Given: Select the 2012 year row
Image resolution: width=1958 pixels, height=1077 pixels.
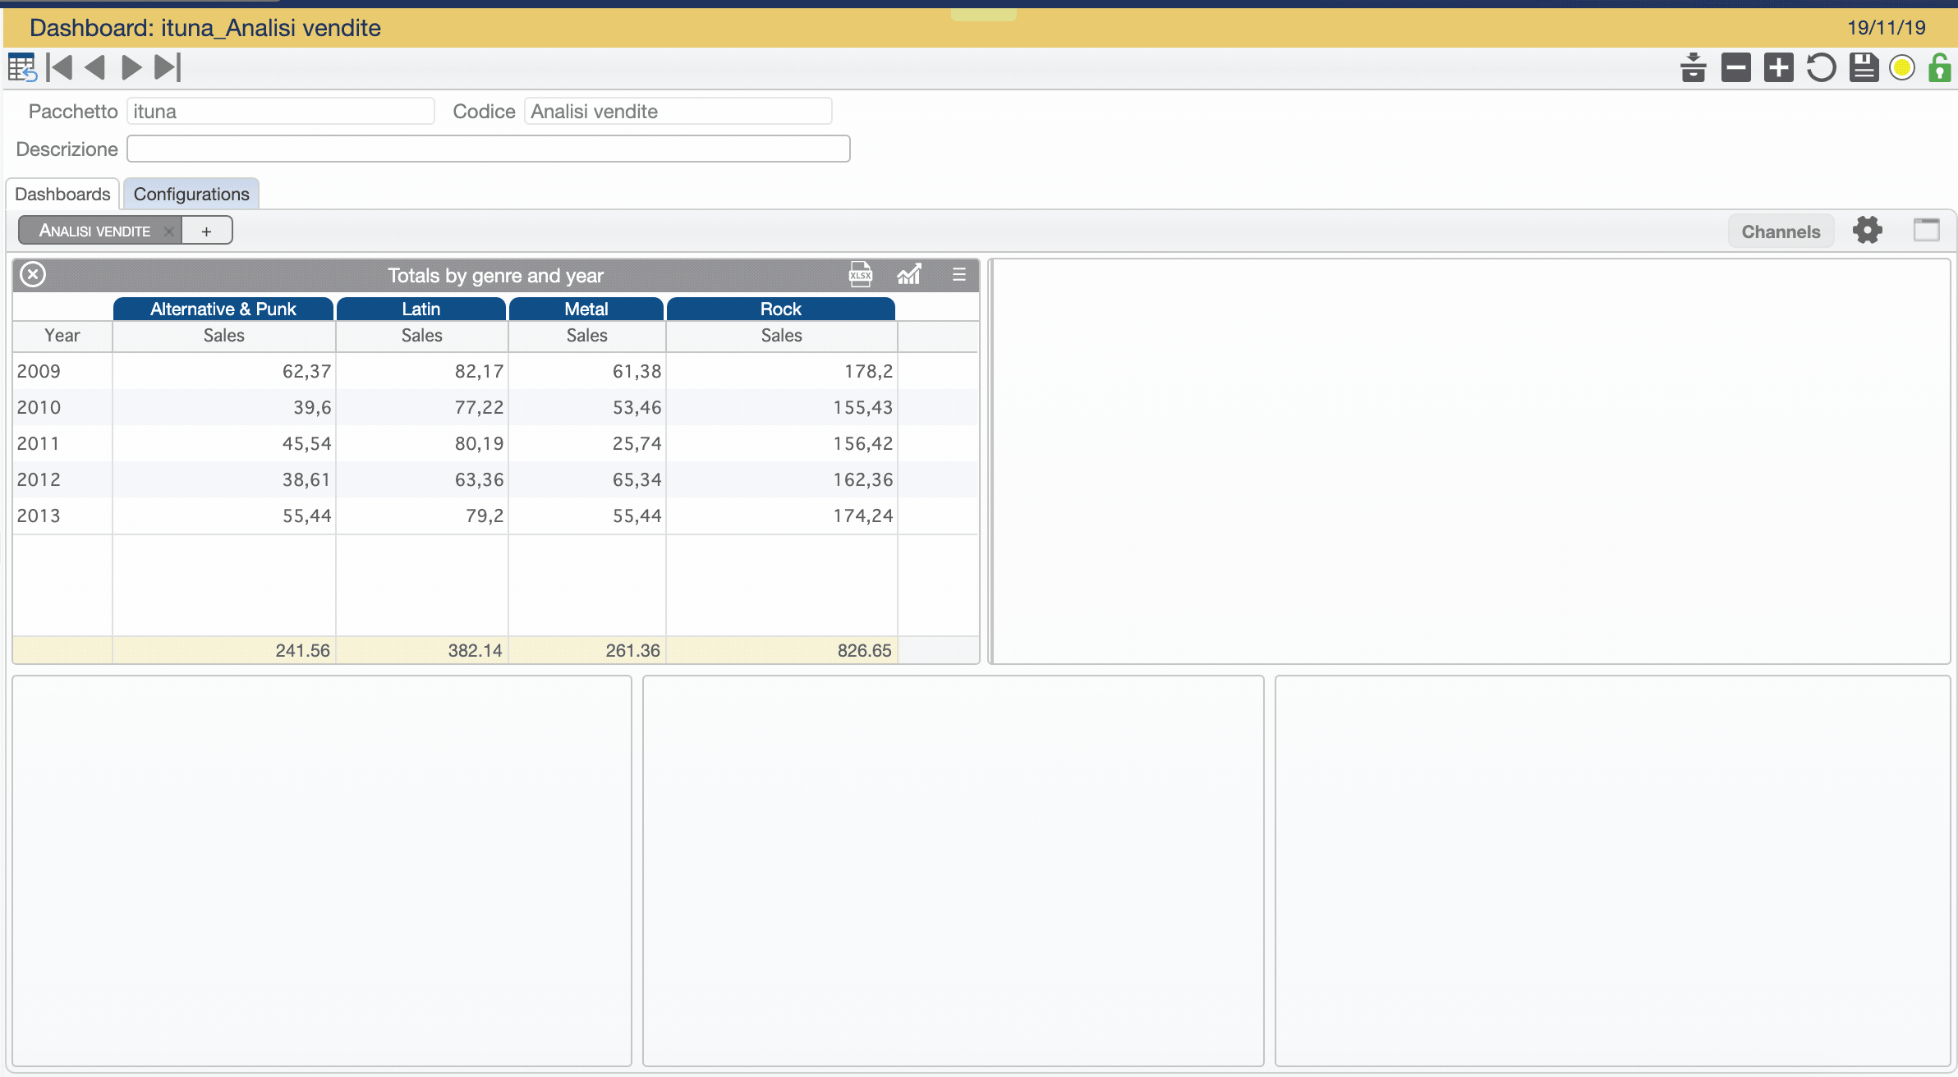Looking at the screenshot, I should 495,479.
